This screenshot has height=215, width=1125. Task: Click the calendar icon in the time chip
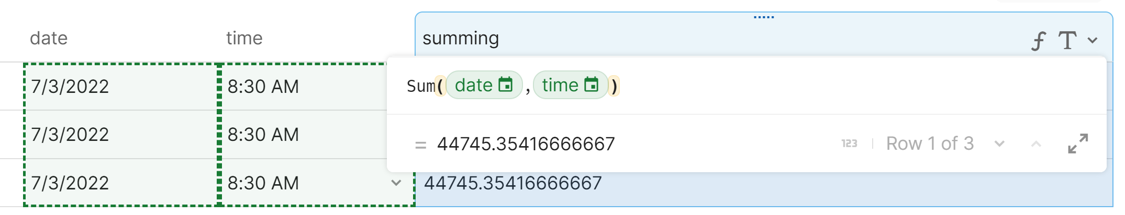tap(592, 85)
